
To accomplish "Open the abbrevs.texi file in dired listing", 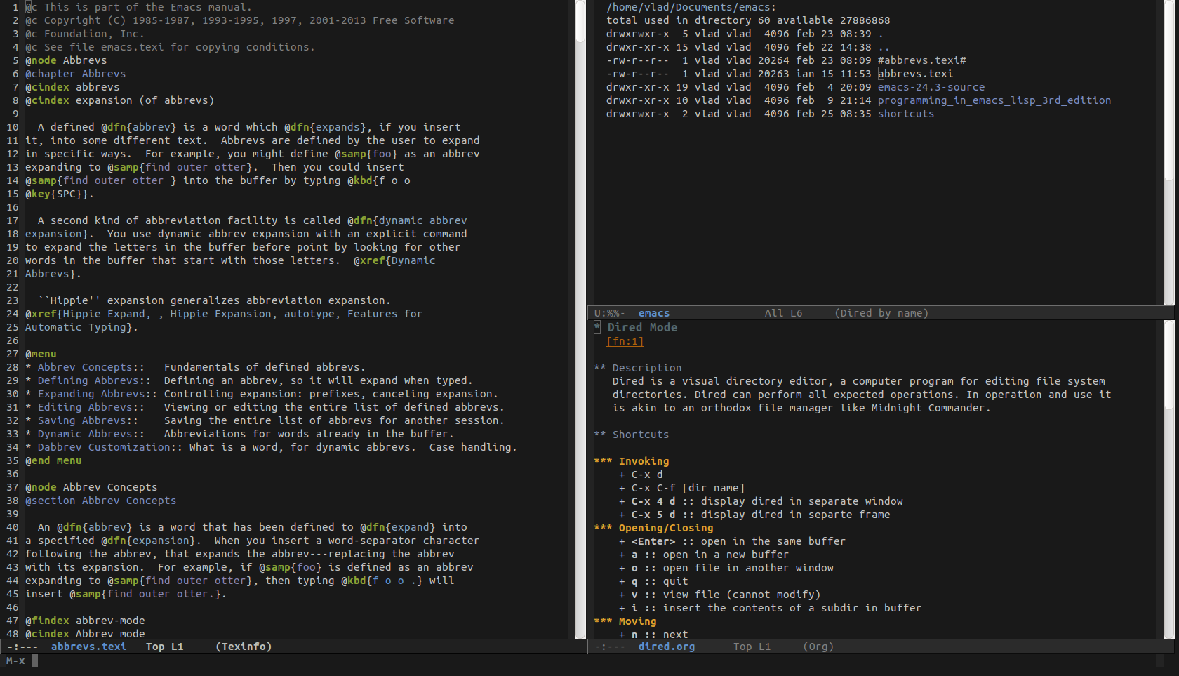I will (915, 74).
